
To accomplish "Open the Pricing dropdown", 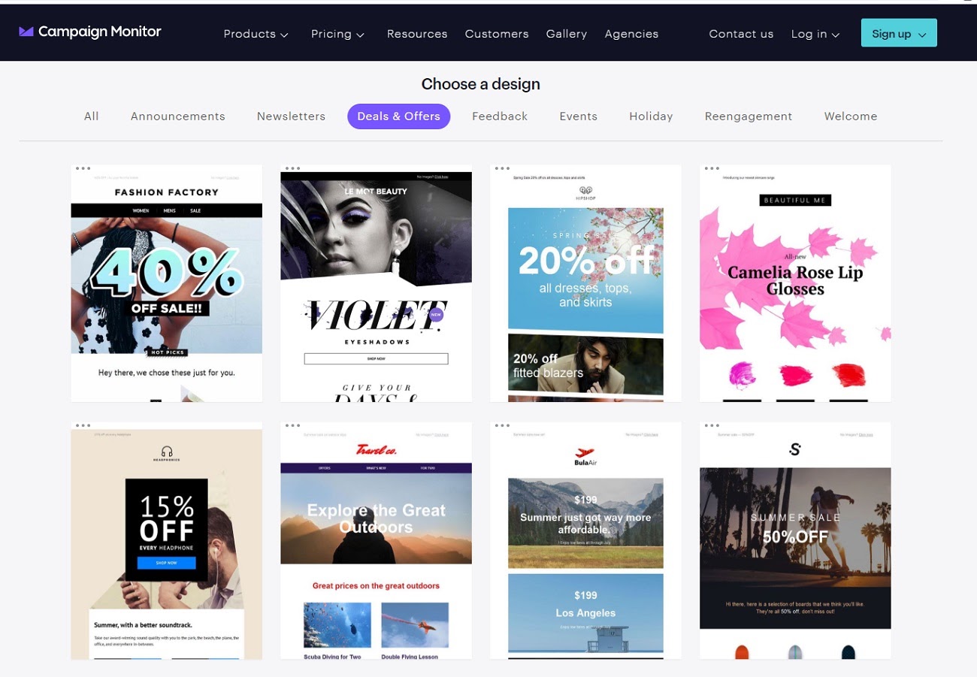I will 337,34.
